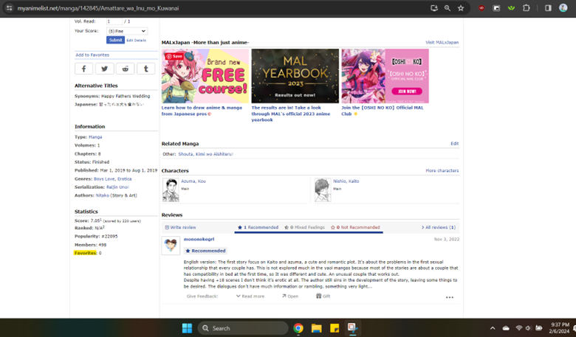Click the Twitter share icon
Screen dimensions: 576x337
104,69
